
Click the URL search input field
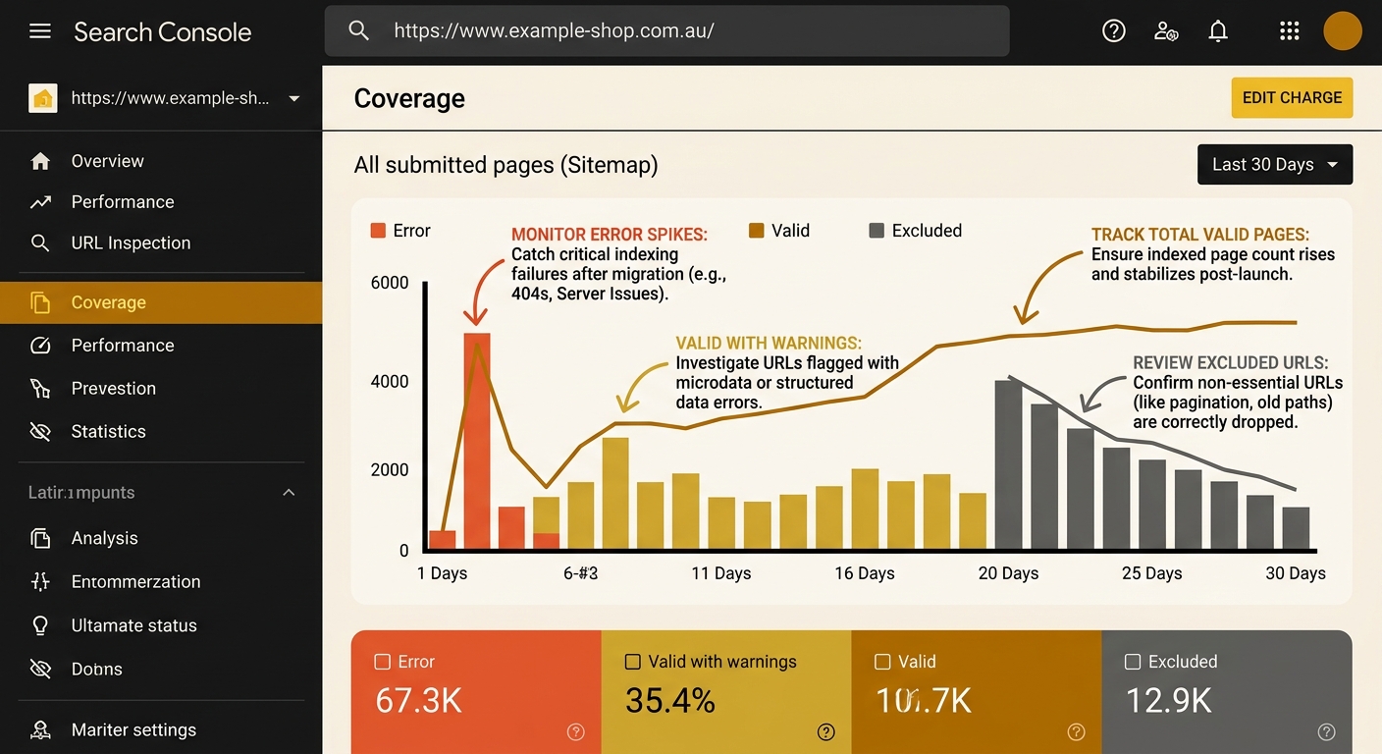point(666,30)
